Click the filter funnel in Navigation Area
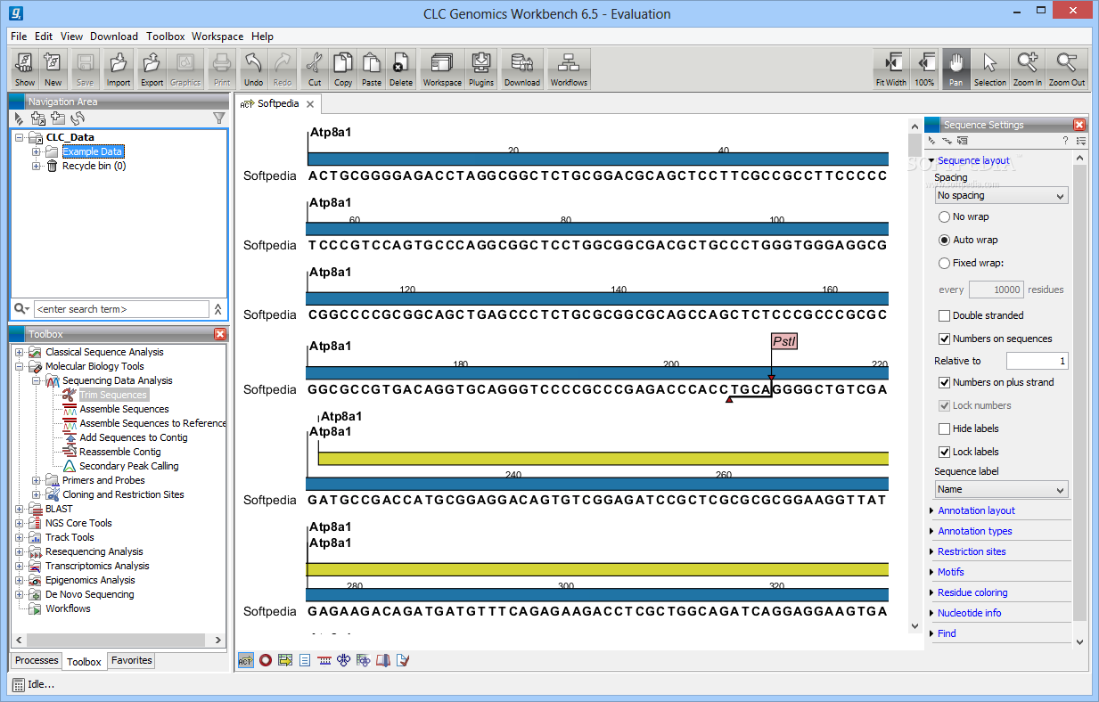This screenshot has width=1099, height=702. 218,118
